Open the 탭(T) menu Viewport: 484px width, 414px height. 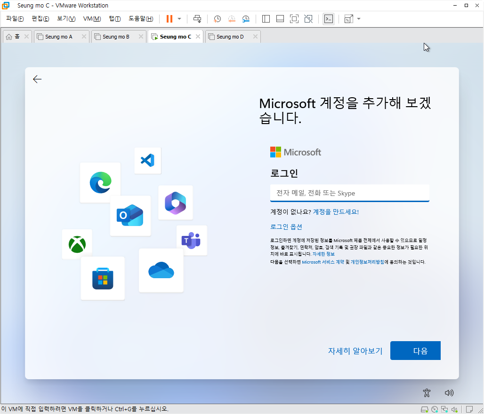click(115, 18)
